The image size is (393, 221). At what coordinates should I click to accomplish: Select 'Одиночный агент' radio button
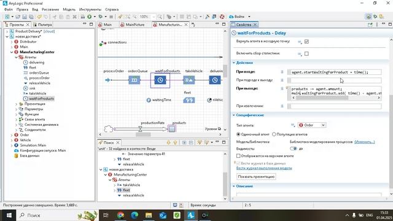tap(238, 134)
